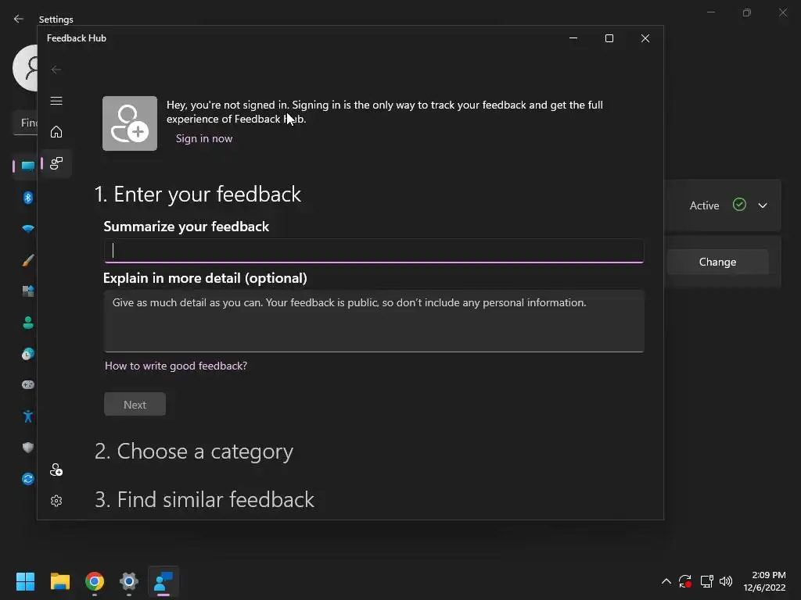The height and width of the screenshot is (600, 801).
Task: Expand the Active status chevron in Settings
Action: point(762,205)
